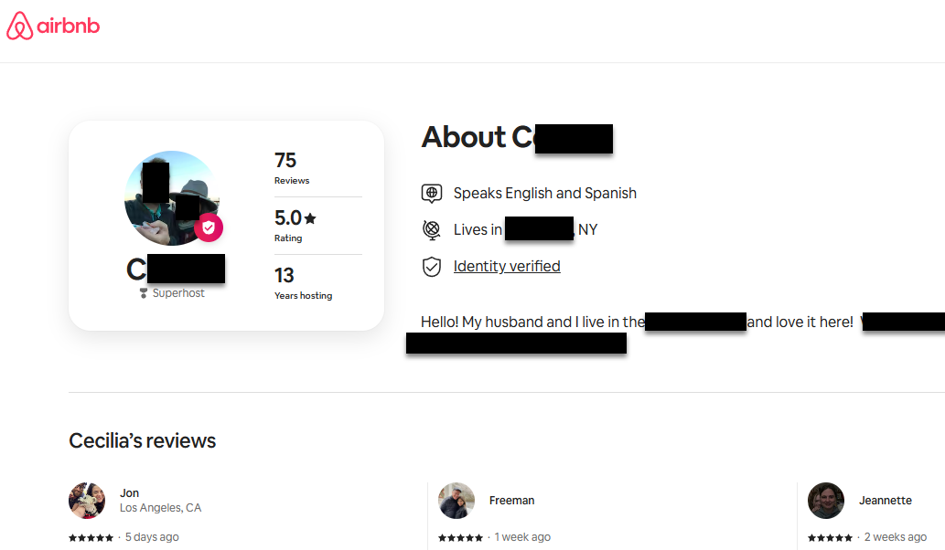Click the Lives in globe icon
This screenshot has height=550, width=945.
coord(432,230)
